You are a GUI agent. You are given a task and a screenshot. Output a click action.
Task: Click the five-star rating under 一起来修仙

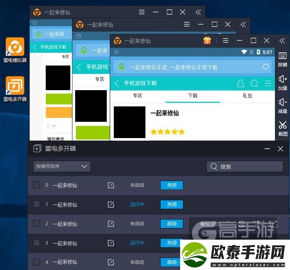[x=167, y=132]
